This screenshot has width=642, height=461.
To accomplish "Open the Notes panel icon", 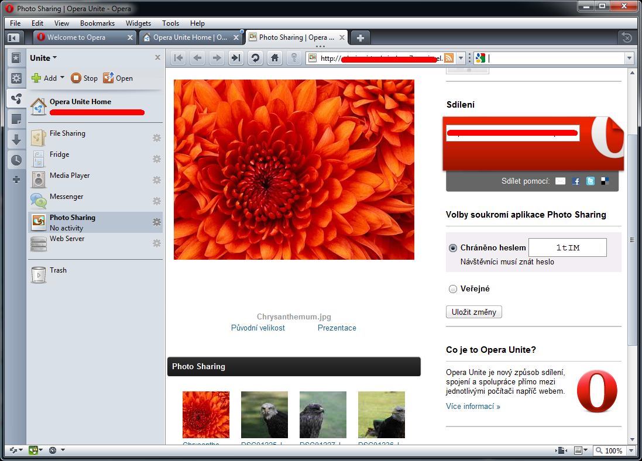I will (x=16, y=119).
